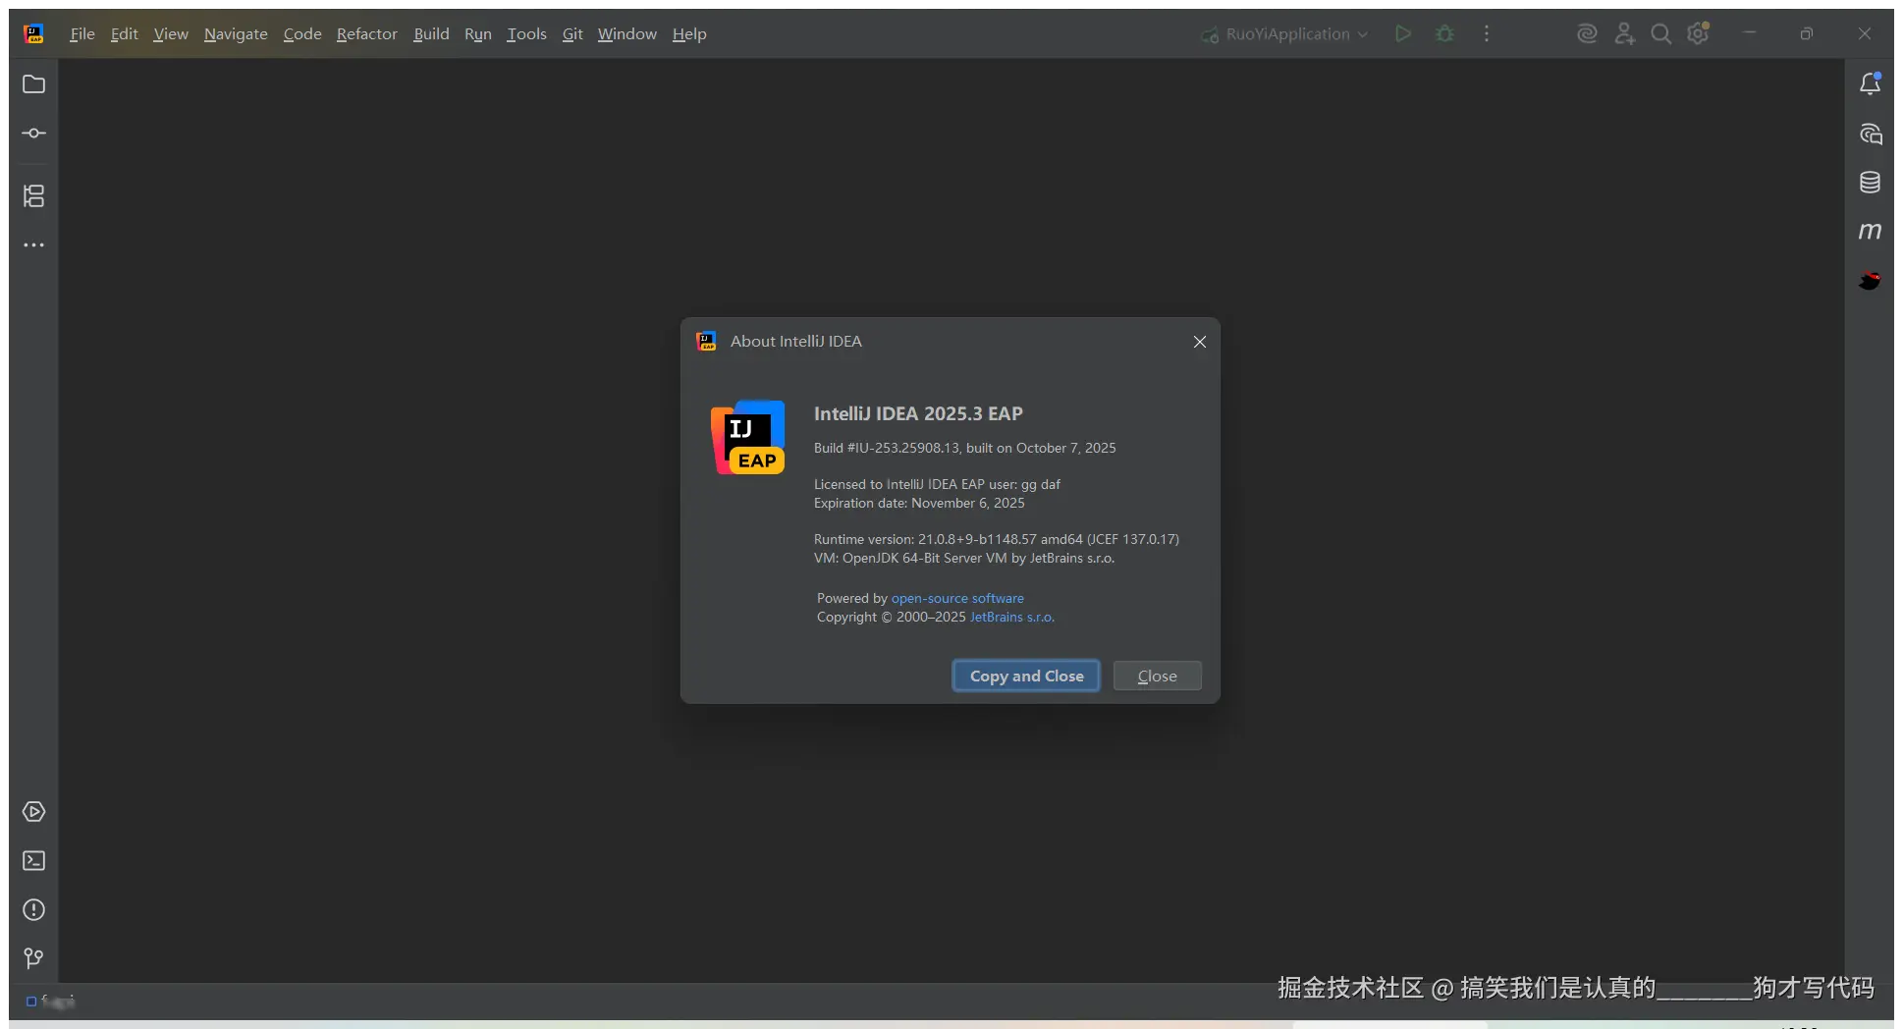Minimize the IntelliJ IDEA window
This screenshot has height=1029, width=1903.
(1749, 33)
